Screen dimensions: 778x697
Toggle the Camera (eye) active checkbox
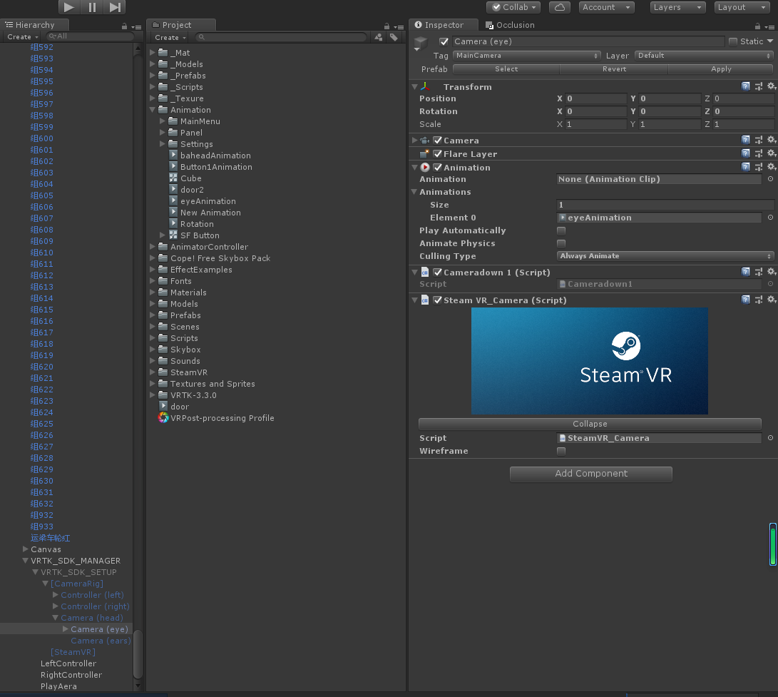click(444, 41)
